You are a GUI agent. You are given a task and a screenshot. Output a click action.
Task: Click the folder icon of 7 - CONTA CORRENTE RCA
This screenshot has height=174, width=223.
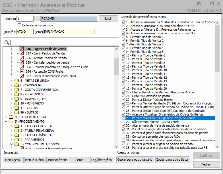(x=16, y=90)
